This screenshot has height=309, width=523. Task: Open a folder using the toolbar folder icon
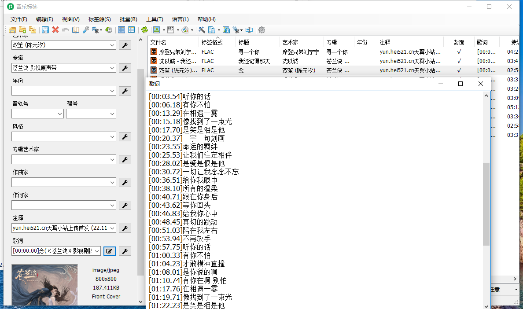12,29
